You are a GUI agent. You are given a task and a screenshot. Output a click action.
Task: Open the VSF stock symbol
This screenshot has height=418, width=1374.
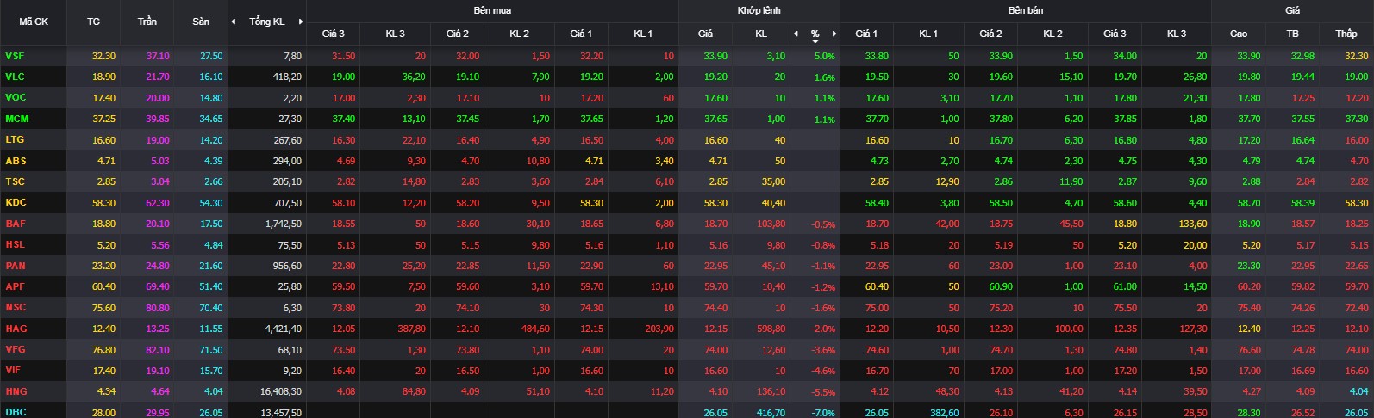(15, 56)
